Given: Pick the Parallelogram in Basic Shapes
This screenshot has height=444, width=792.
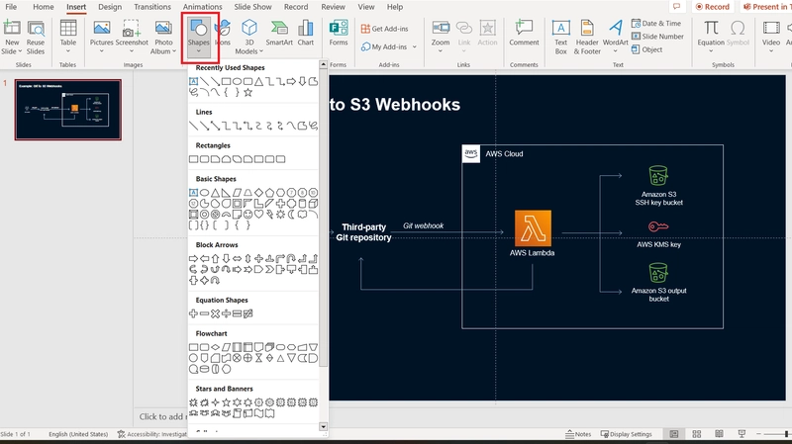Looking at the screenshot, I should coord(237,192).
